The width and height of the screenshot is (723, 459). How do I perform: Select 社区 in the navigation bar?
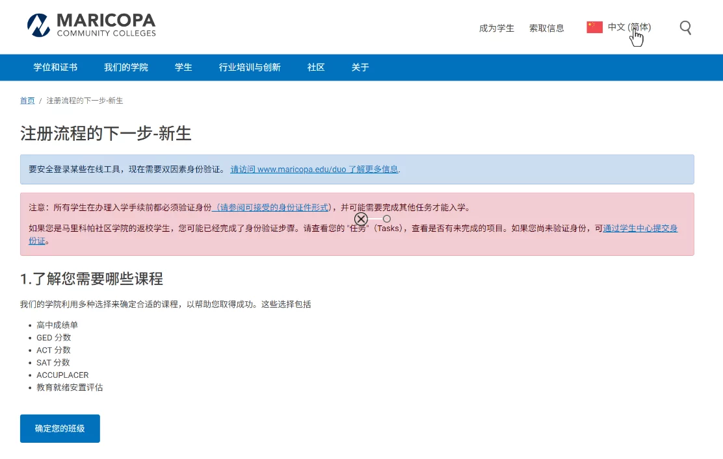point(316,68)
